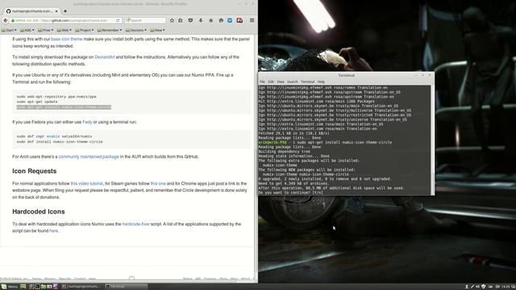This screenshot has width=516, height=290.
Task: Click the 'Hardcoded Icons' heading
Action: (39, 212)
